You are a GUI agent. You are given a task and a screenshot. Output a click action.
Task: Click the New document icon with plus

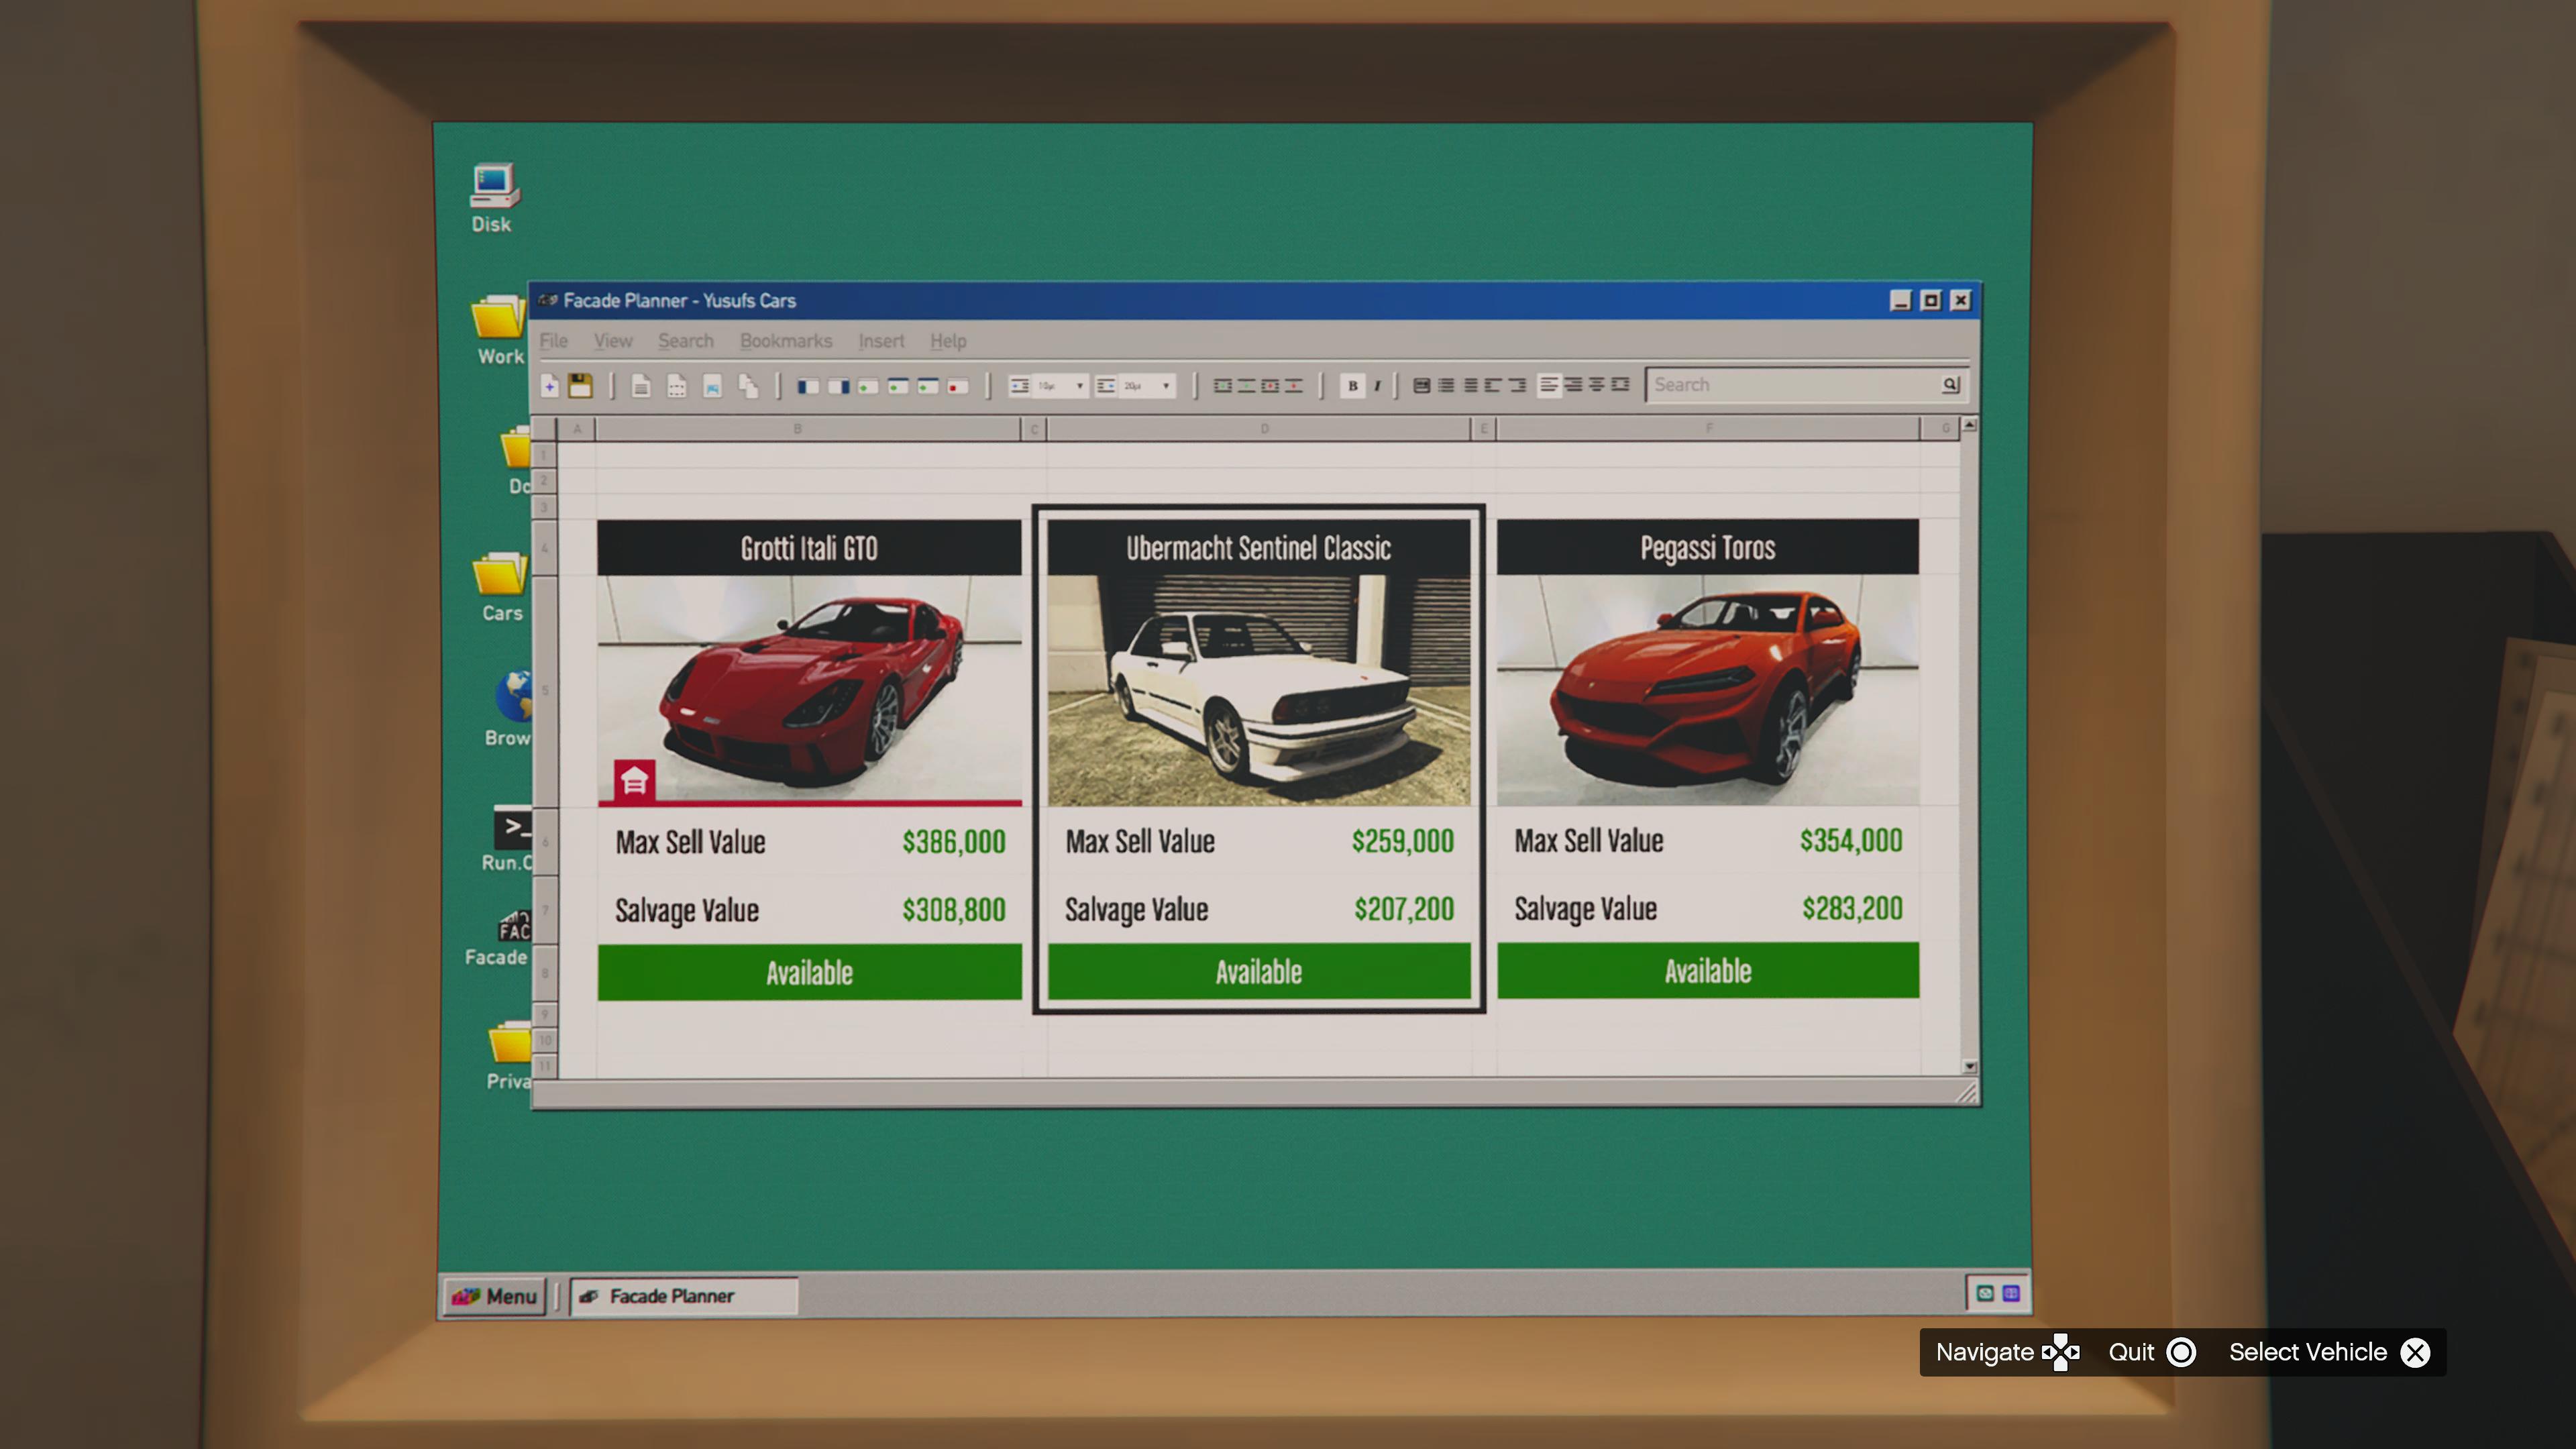coord(549,386)
